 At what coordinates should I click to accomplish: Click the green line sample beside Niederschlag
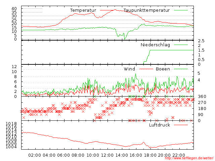181,45
